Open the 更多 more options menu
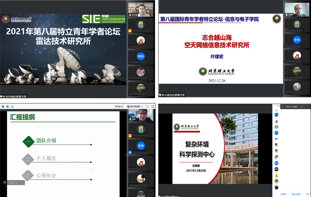The width and height of the screenshot is (311, 197). 308,194
